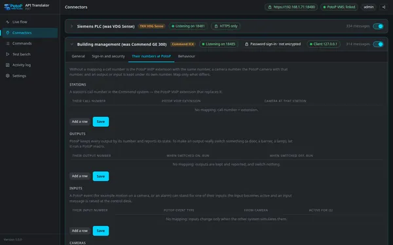Collapse the Building management connector row

[71, 44]
